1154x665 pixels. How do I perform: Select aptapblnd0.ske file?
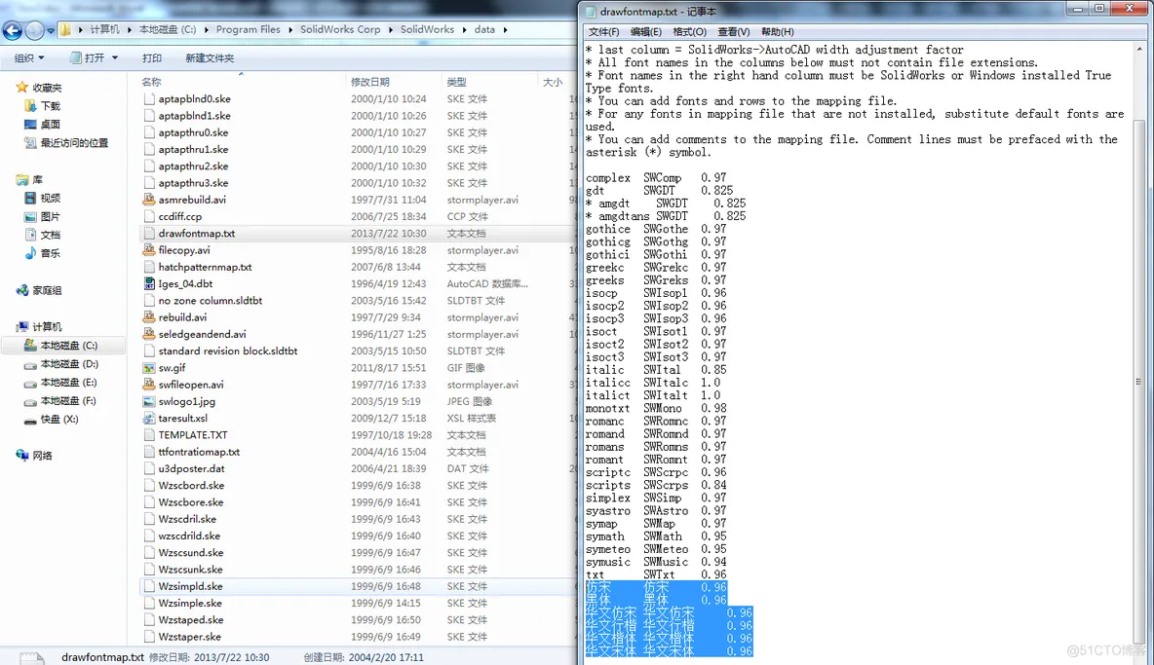click(x=194, y=98)
